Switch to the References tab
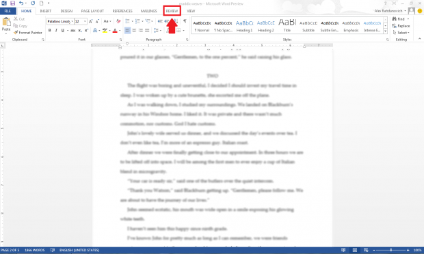The image size is (424, 254). [122, 11]
